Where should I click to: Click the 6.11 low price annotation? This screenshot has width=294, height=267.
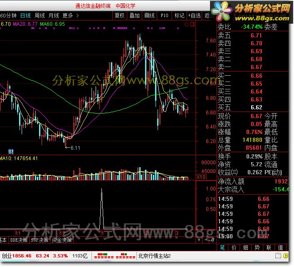pos(72,148)
